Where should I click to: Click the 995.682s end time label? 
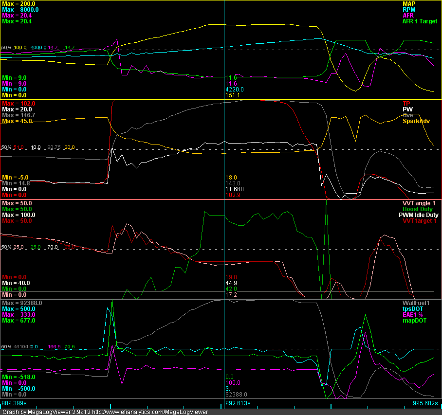[426, 403]
